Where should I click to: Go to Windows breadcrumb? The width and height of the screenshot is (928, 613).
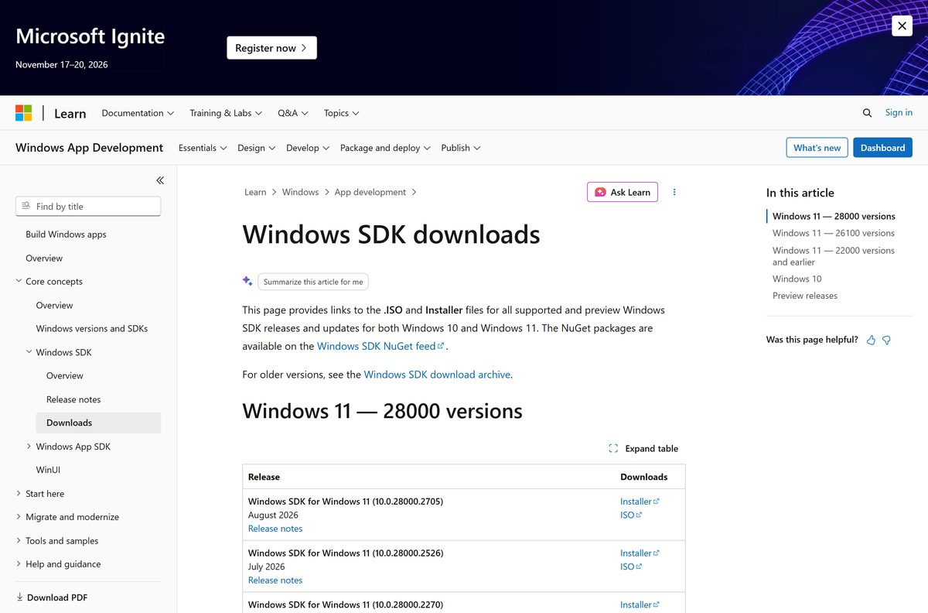300,192
